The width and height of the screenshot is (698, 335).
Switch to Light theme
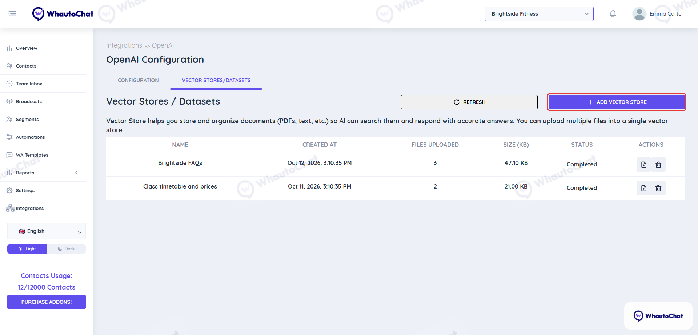(27, 249)
